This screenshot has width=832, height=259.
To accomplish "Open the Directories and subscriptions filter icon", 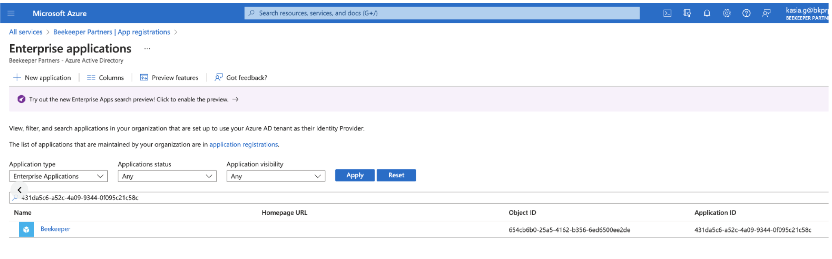I will [687, 13].
